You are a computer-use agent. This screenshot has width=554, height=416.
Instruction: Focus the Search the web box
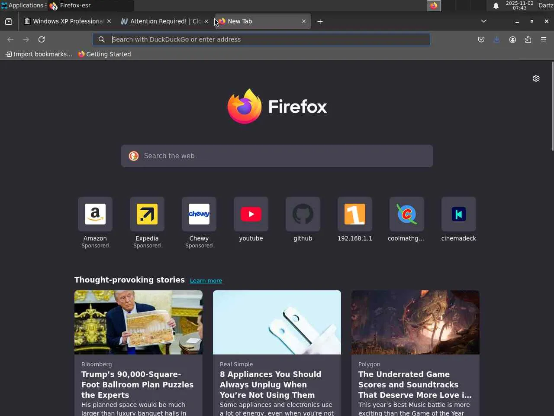[277, 156]
